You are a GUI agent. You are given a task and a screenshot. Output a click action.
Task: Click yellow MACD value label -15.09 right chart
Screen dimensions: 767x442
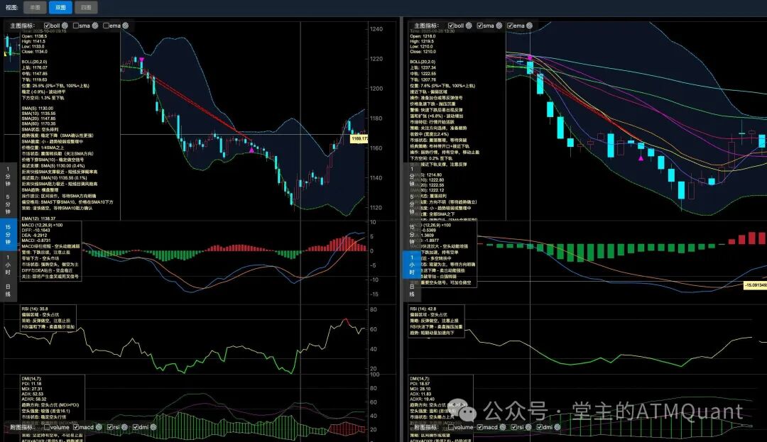[x=755, y=284]
